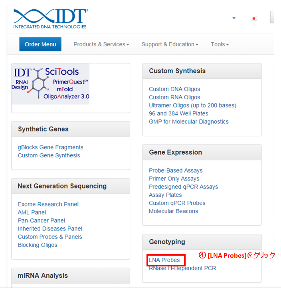Open the Custom RNA Oligos link

pyautogui.click(x=174, y=97)
